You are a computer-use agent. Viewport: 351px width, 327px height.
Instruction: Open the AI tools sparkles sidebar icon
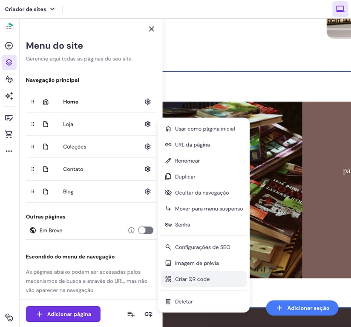[9, 96]
